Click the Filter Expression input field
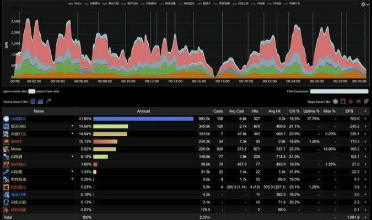372x220 pixels. tap(338, 92)
